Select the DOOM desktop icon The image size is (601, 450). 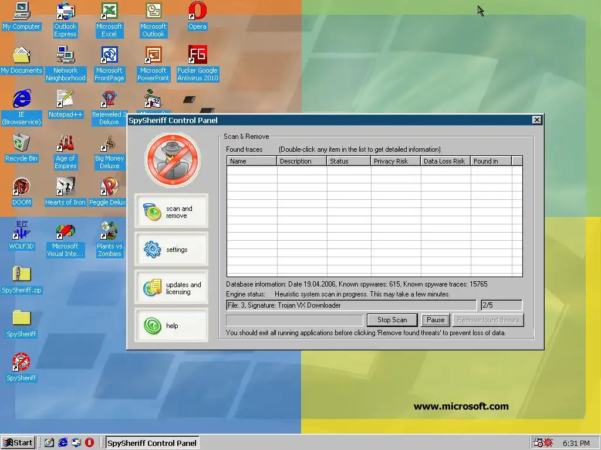point(22,192)
